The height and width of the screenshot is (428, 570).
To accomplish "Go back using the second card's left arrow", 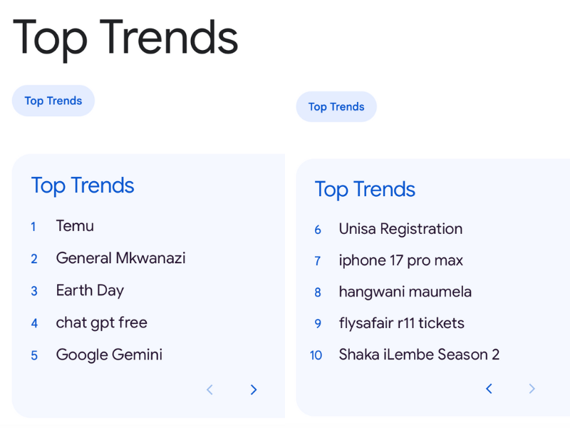I will click(x=489, y=389).
